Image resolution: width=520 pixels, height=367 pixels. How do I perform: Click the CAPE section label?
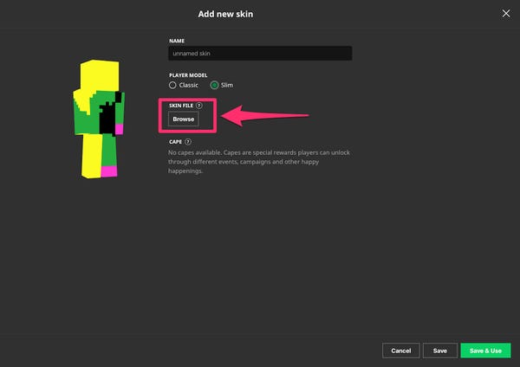[175, 142]
